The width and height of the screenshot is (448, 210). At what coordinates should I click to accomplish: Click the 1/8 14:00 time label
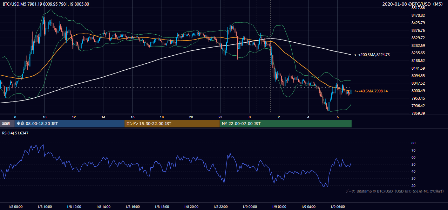[x=103, y=207]
